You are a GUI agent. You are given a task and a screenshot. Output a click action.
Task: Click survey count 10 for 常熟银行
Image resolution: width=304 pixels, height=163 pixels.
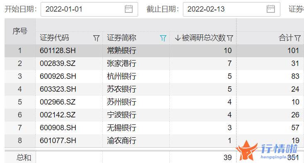(x=228, y=51)
